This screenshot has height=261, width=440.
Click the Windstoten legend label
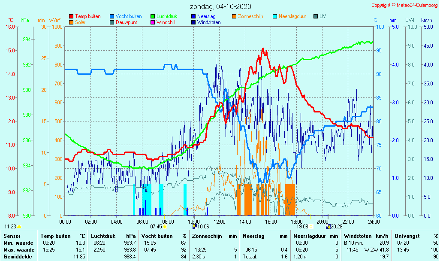(x=209, y=22)
